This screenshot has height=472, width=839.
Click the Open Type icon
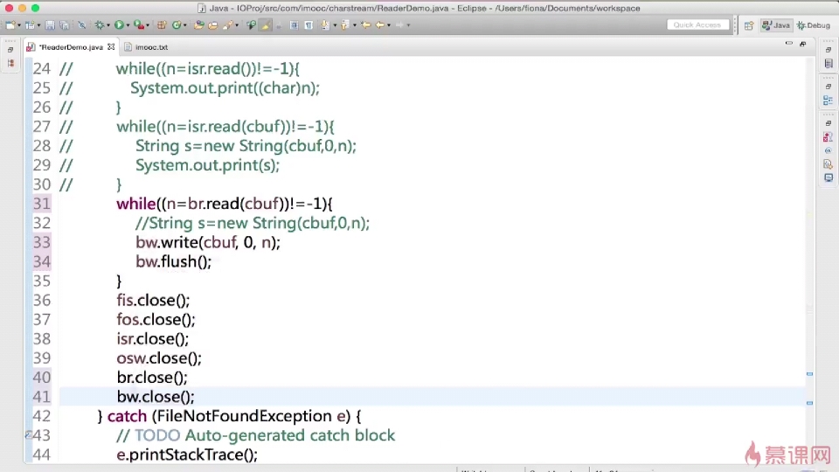[198, 25]
